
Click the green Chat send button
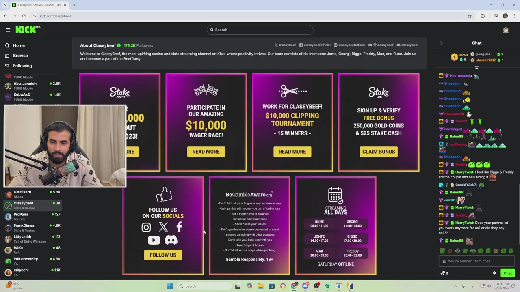pyautogui.click(x=507, y=273)
